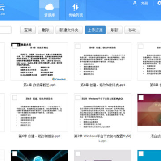Screen dimensions: 161x161
Task: Click the user profile icon
Action: [135, 3]
